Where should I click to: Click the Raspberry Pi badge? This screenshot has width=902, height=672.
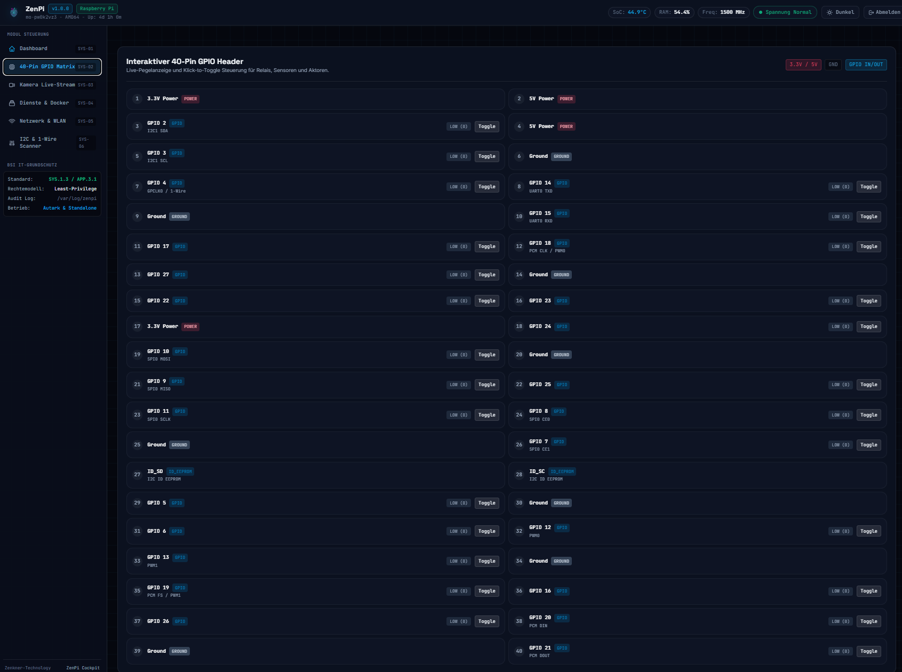(x=97, y=9)
